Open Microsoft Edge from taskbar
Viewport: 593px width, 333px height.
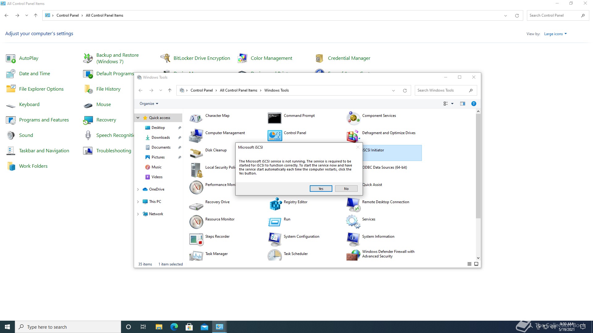tap(174, 327)
